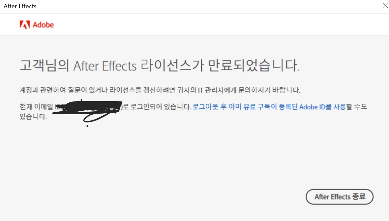Click the IT administrator contact message line

click(x=160, y=90)
